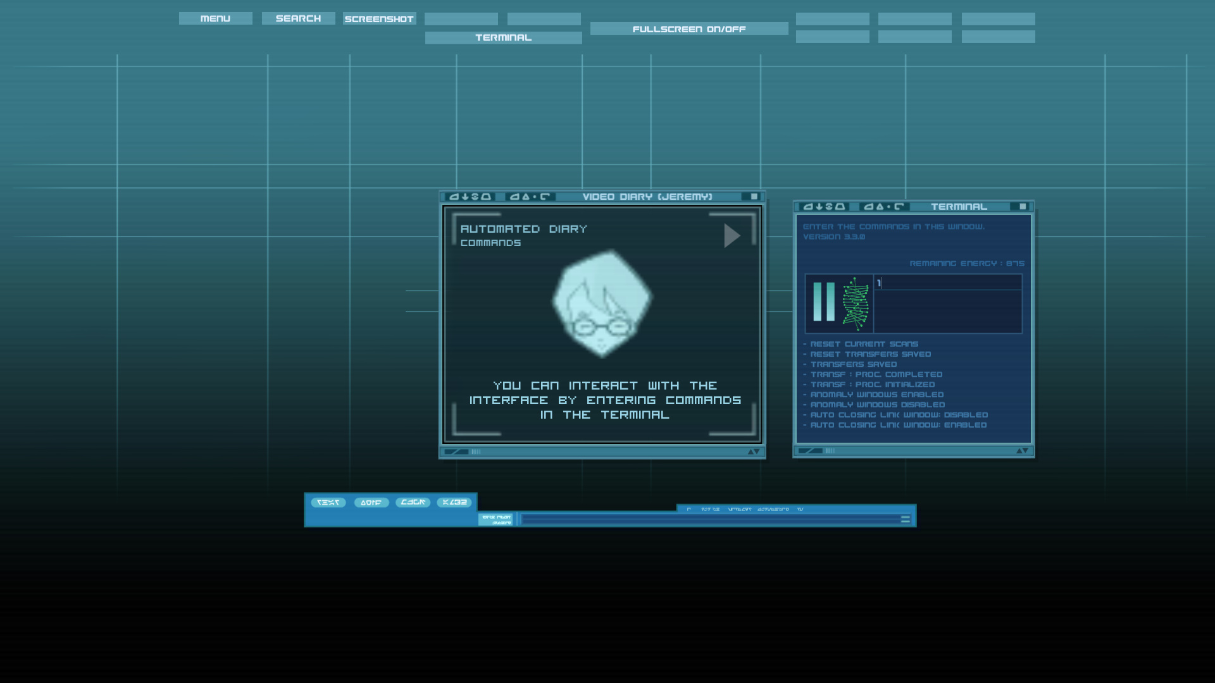Play the Jeremy video diary
This screenshot has width=1215, height=683.
click(732, 236)
